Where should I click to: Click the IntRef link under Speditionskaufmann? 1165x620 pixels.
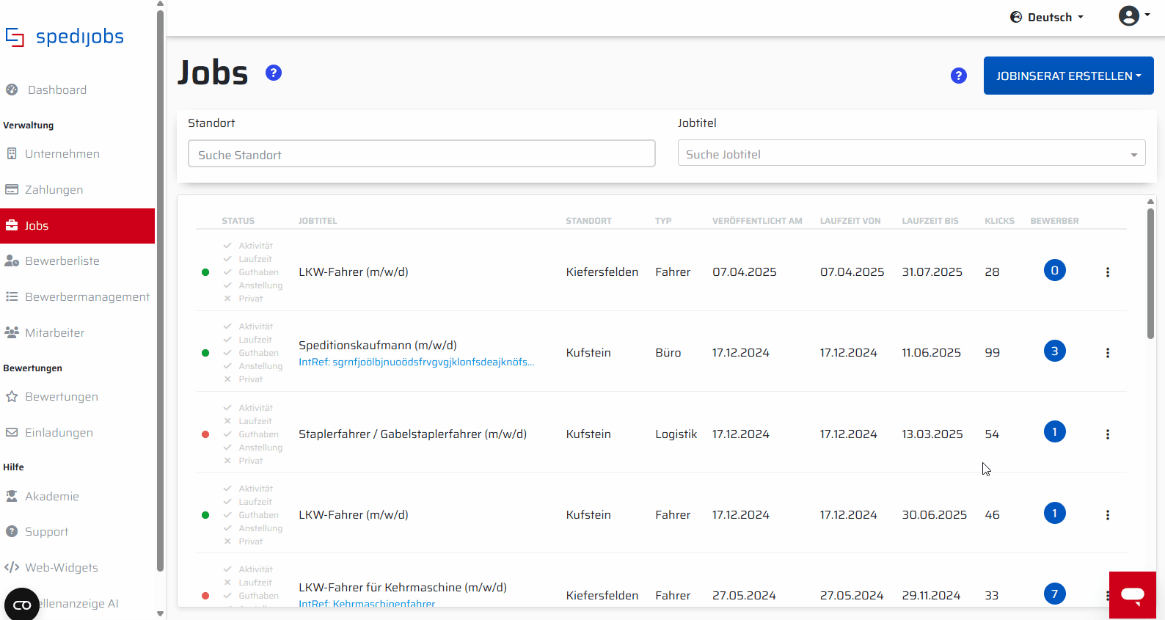pos(416,362)
